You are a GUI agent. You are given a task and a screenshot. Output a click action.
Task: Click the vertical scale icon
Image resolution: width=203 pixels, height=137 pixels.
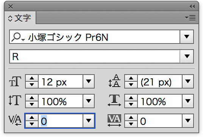click(x=15, y=100)
